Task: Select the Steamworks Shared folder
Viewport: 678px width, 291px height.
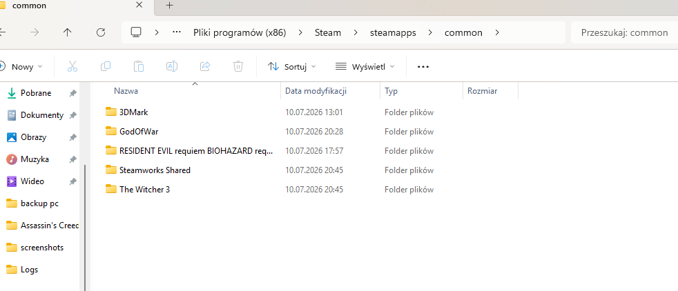Action: (x=155, y=170)
